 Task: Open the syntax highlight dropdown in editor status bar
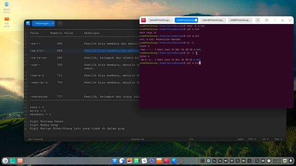pyautogui.click(x=278, y=139)
